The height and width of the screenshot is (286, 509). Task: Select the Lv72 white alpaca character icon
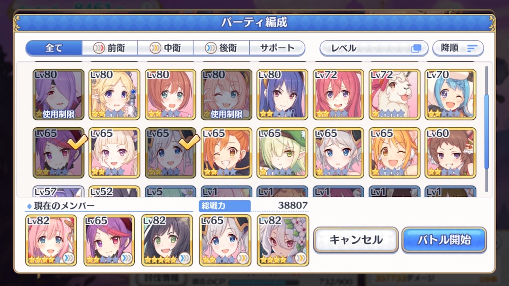[394, 94]
